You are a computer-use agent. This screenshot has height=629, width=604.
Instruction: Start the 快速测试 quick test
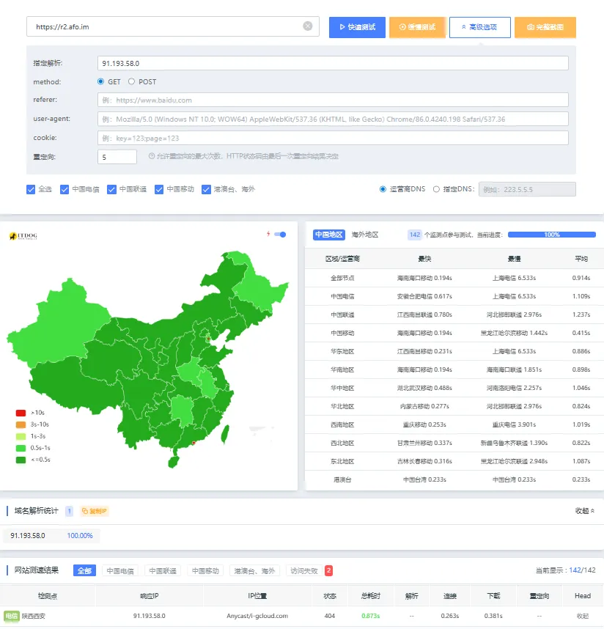coord(357,27)
